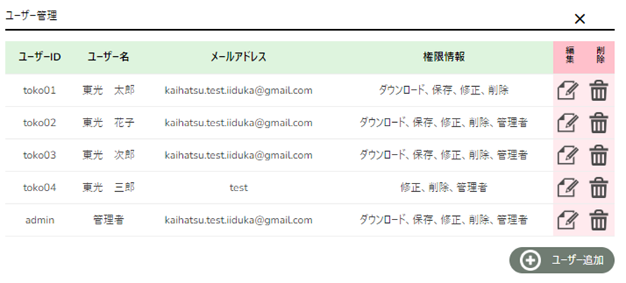Click the edit icon for toko01
This screenshot has width=626, height=283.
(568, 91)
